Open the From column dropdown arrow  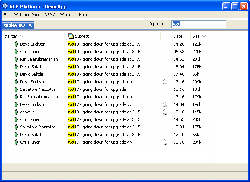point(22,36)
